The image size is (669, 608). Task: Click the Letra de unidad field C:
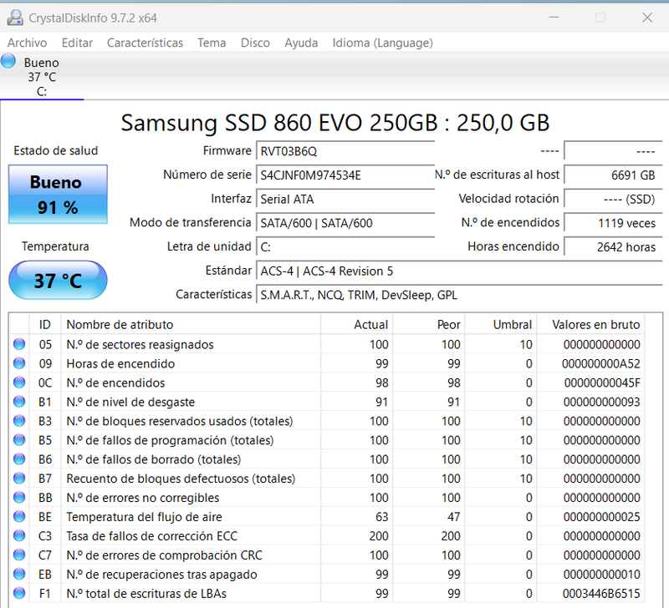[345, 246]
